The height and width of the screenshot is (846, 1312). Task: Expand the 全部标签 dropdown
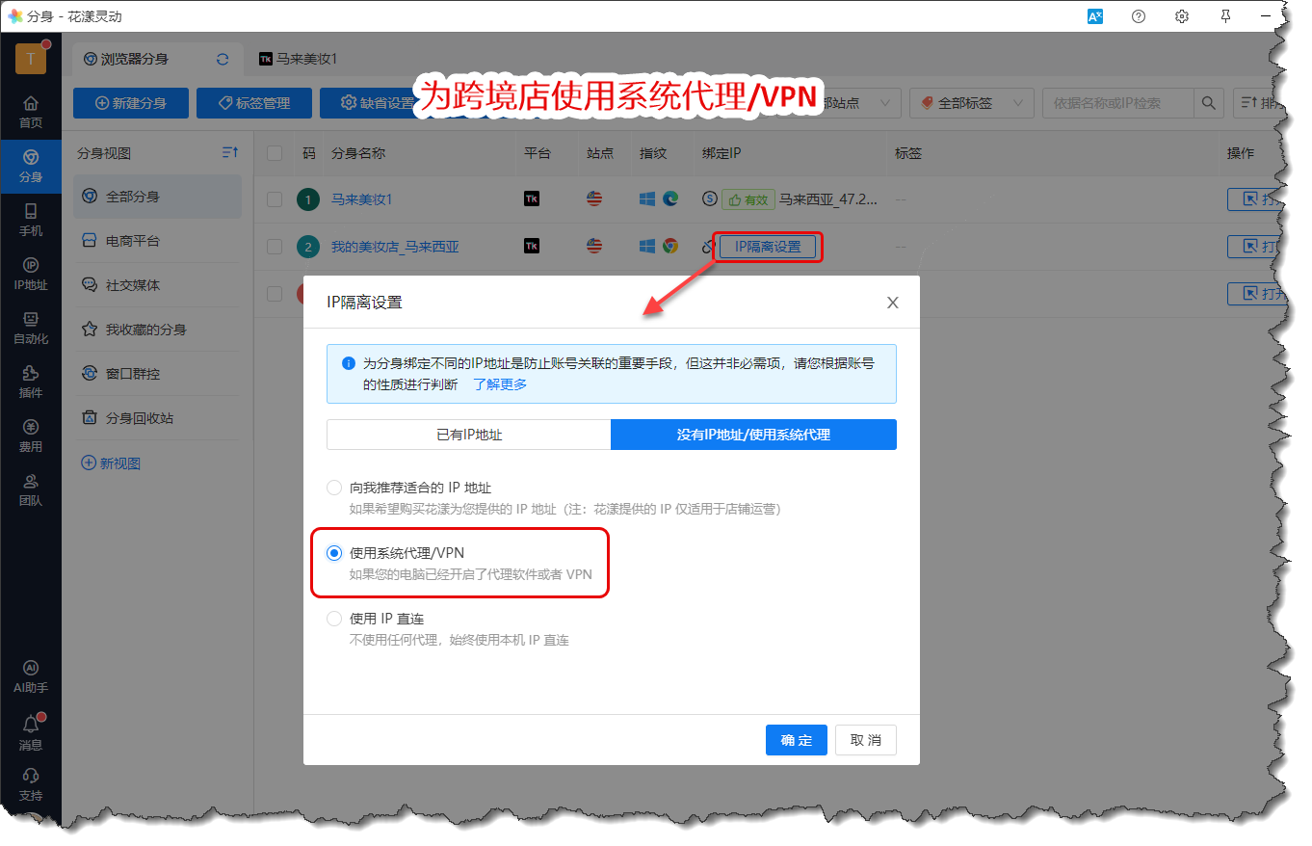coord(971,103)
